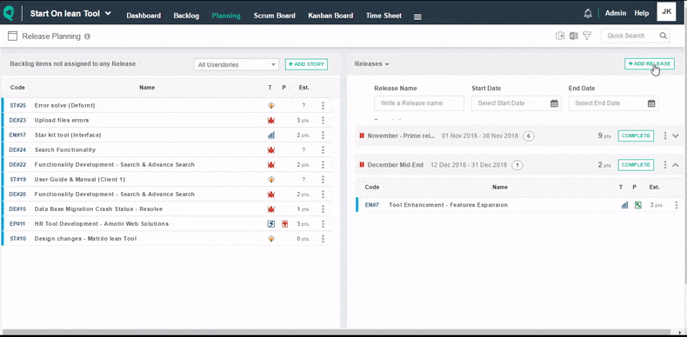Click the ADD RELEASE button
Image resolution: width=687 pixels, height=337 pixels.
click(x=650, y=64)
